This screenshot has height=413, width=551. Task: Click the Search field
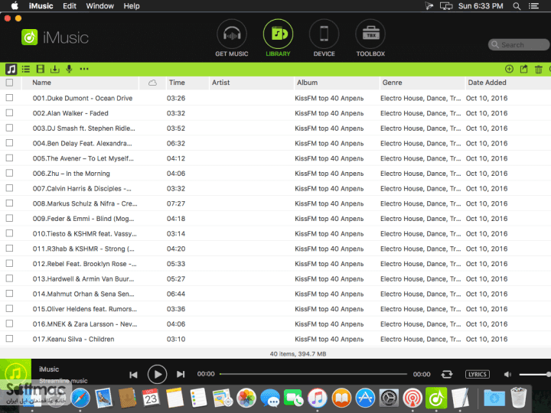[518, 44]
